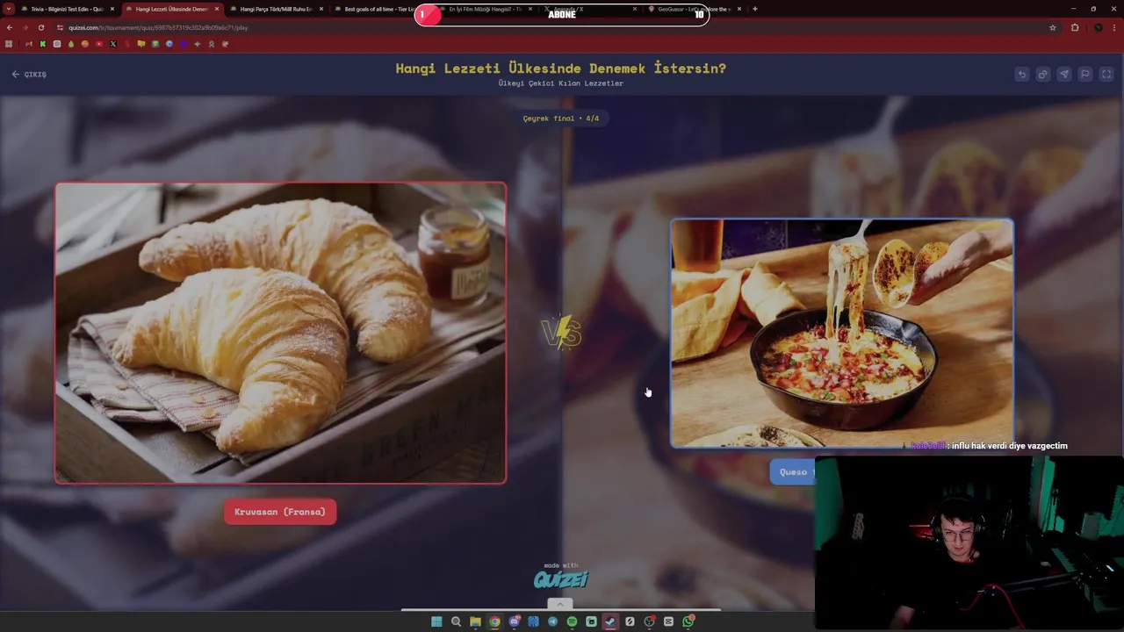1124x632 pixels.
Task: Click the browser back arrow
Action: 10,27
